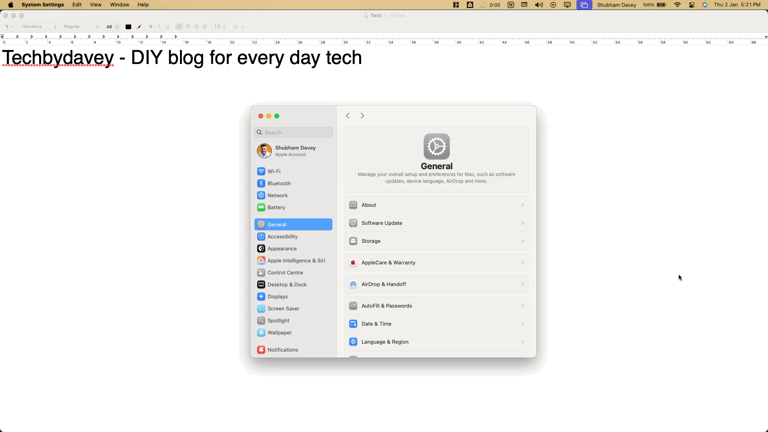
Task: Click the center text alignment icon
Action: click(x=188, y=26)
